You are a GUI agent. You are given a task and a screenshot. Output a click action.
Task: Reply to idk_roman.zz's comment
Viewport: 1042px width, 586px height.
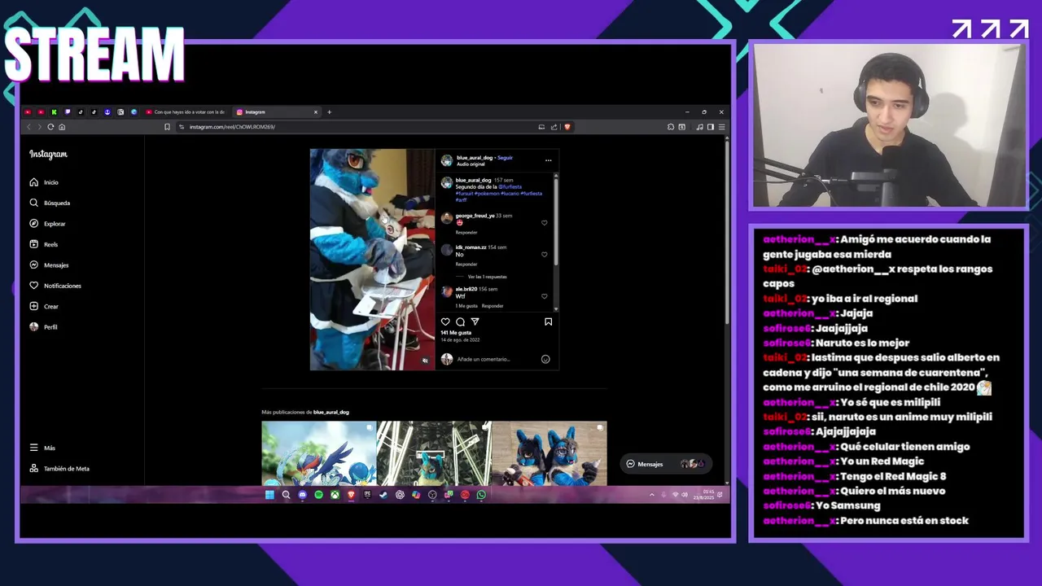pyautogui.click(x=466, y=264)
